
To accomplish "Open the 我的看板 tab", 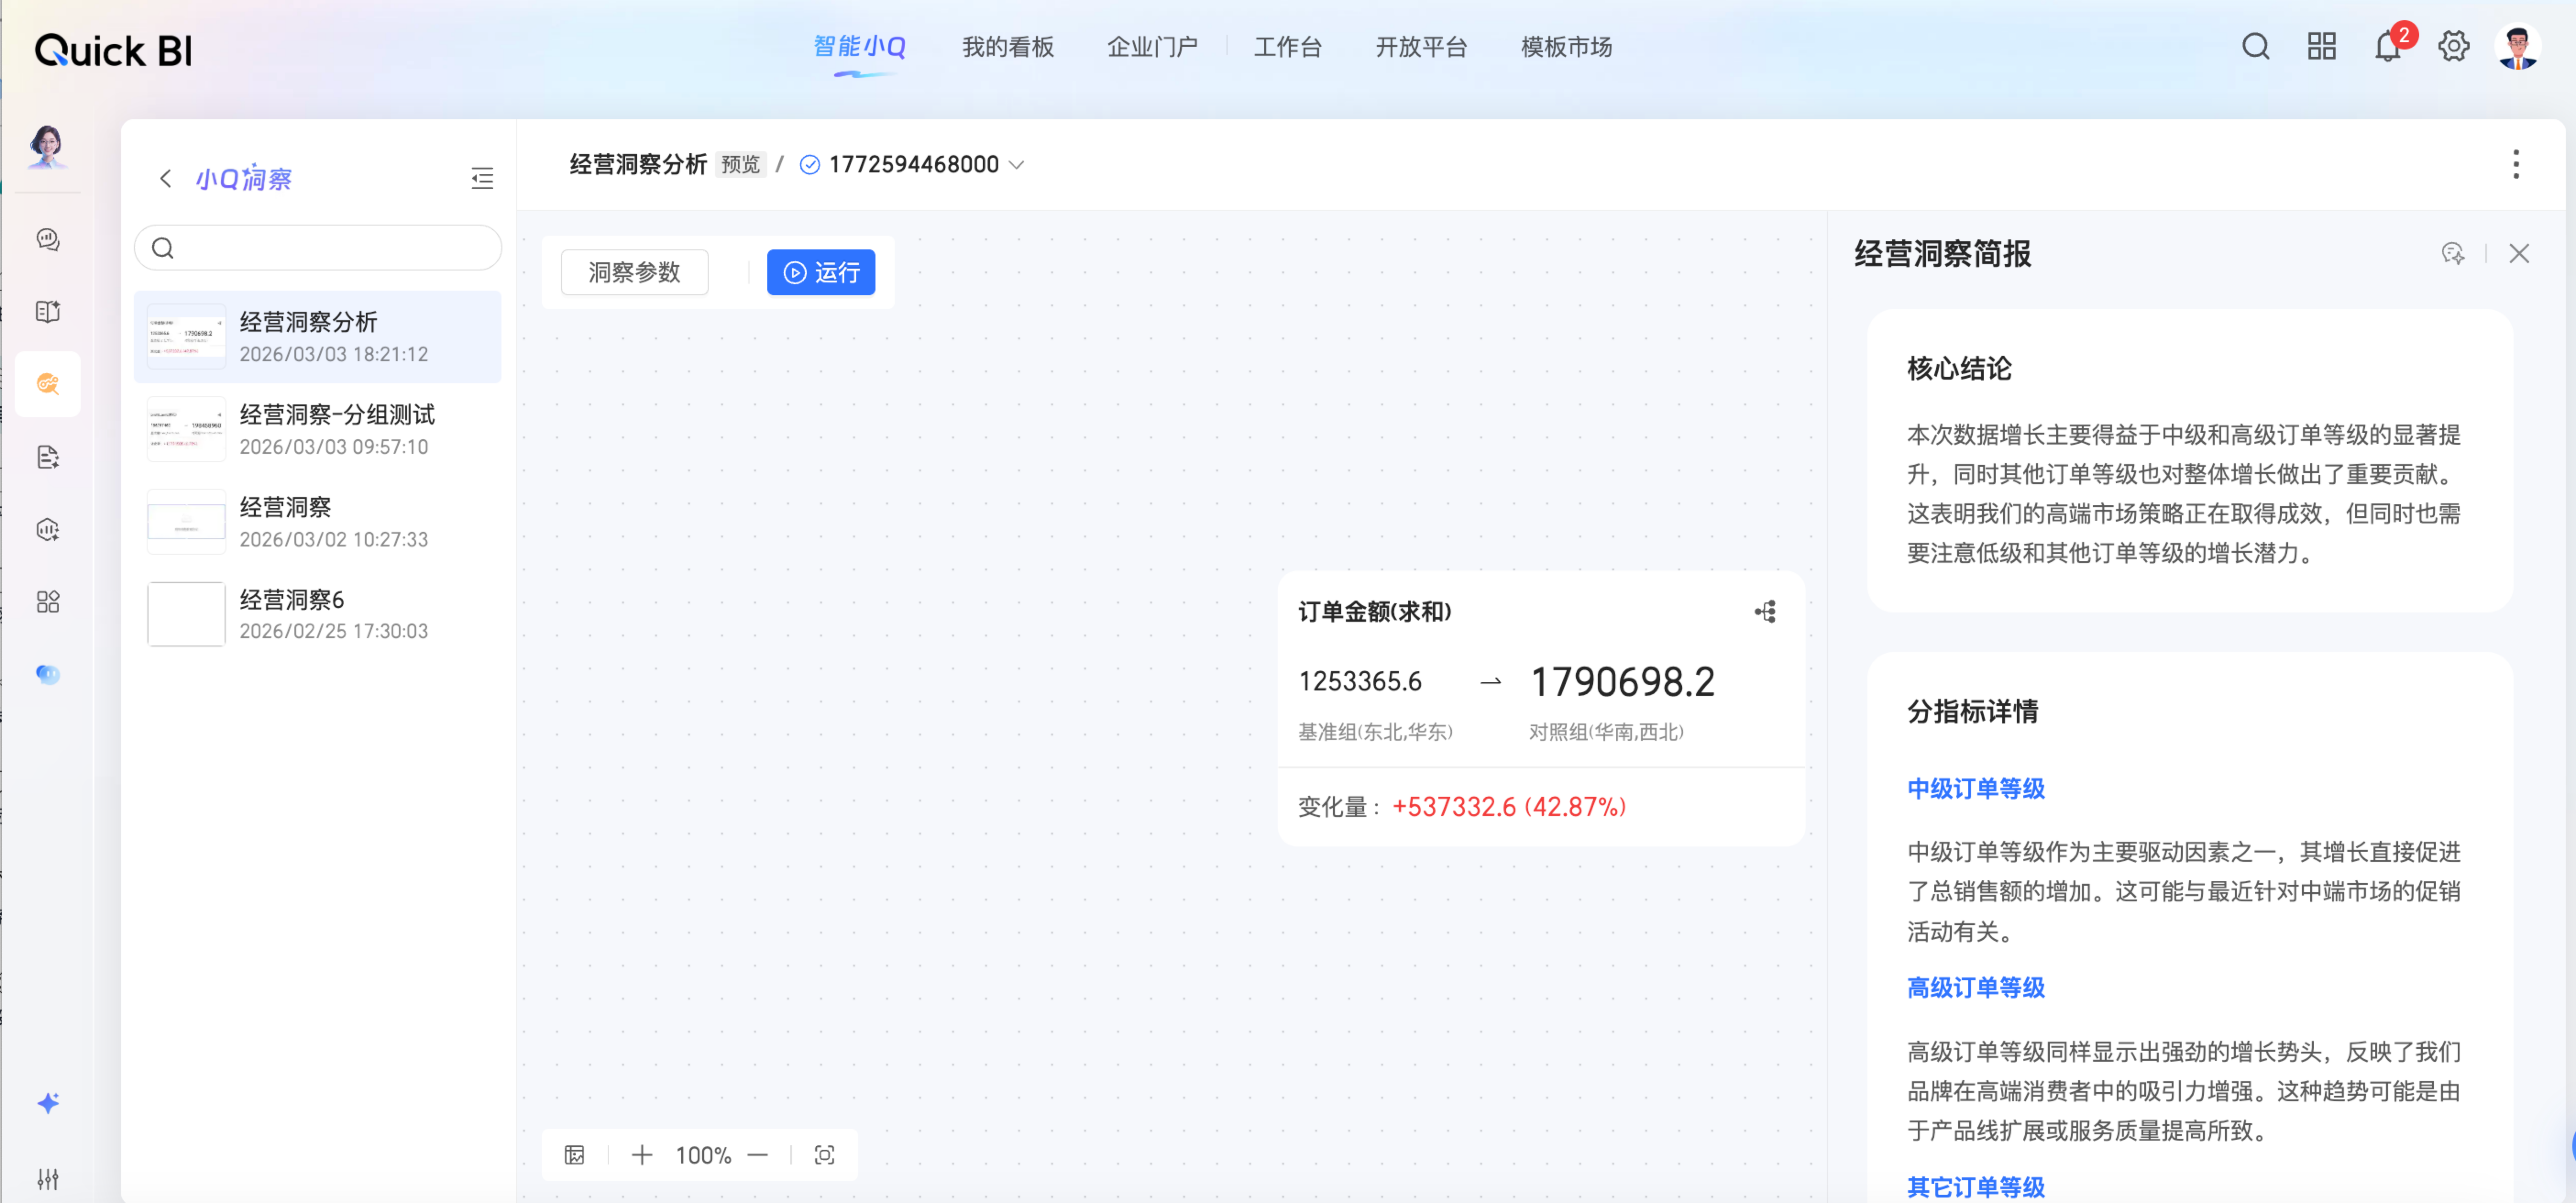I will click(x=1007, y=47).
